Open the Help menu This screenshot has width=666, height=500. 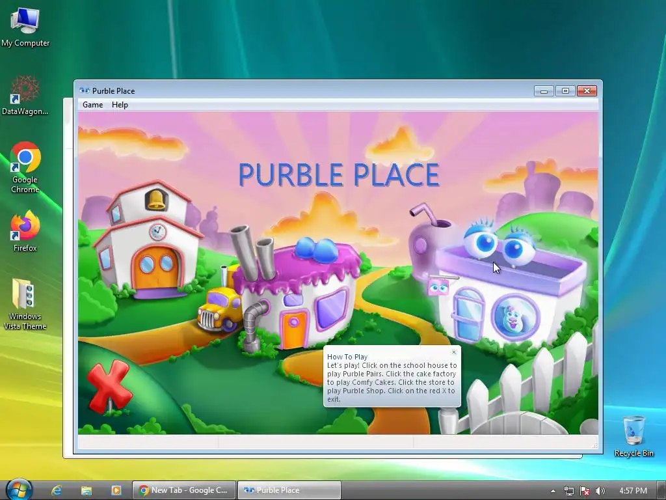[120, 105]
